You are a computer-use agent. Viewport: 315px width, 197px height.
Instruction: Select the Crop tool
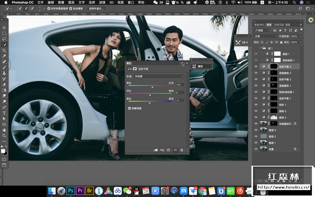(4, 50)
